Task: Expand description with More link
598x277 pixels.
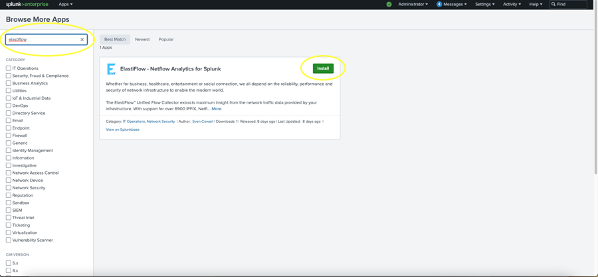Action: click(x=216, y=109)
